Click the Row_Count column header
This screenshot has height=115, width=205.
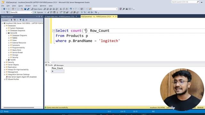point(57,68)
